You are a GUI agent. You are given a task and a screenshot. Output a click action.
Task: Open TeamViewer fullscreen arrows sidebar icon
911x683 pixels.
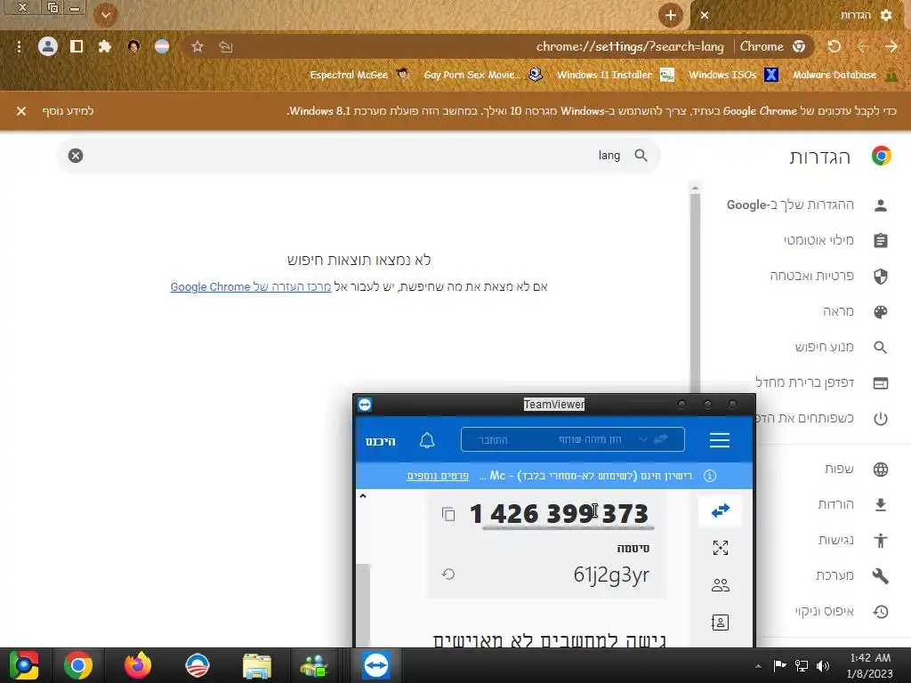[721, 548]
